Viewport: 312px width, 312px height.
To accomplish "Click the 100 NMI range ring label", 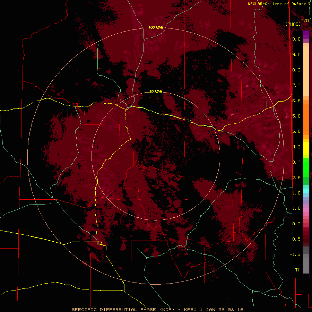I will tap(156, 27).
